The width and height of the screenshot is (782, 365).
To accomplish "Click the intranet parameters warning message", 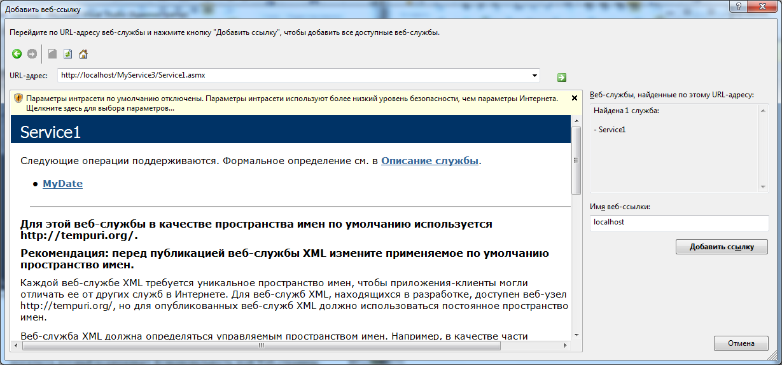I will click(x=293, y=104).
